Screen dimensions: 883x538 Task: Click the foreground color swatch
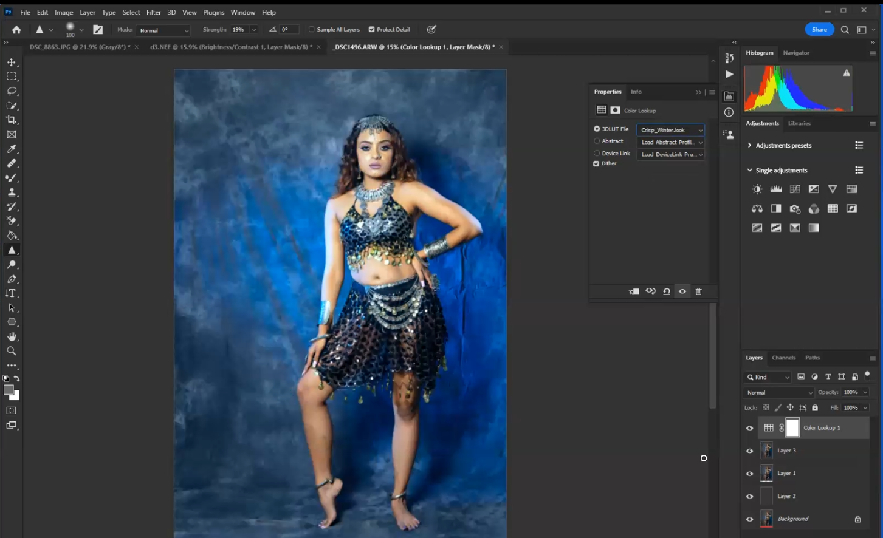[9, 390]
